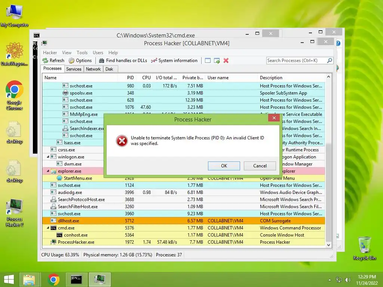Click the StartMenu.exe shell icon

(59, 178)
